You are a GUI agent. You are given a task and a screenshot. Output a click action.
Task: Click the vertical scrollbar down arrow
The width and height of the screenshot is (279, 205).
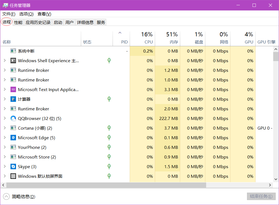pyautogui.click(x=276, y=179)
